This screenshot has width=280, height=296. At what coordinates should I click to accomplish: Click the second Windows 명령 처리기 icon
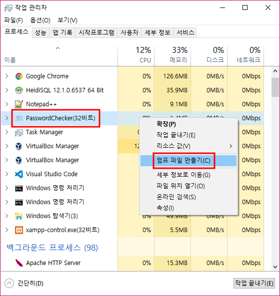[19, 202]
